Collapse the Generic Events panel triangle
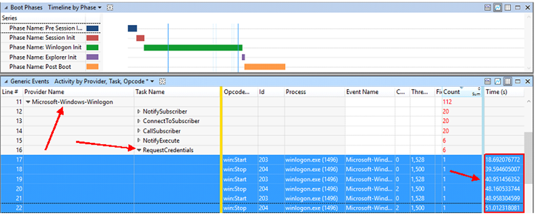The height and width of the screenshot is (215, 537). point(6,81)
